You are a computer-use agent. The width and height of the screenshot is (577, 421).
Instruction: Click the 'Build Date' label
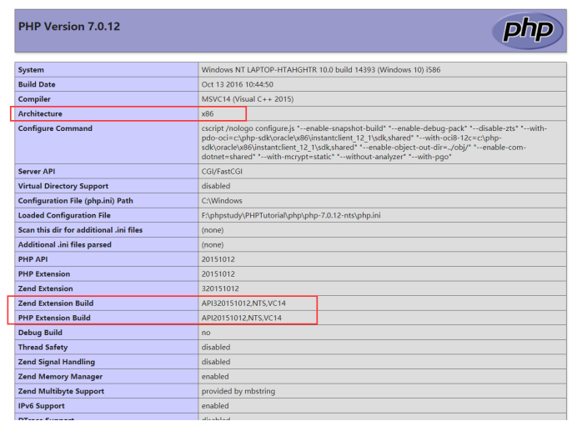(x=37, y=84)
